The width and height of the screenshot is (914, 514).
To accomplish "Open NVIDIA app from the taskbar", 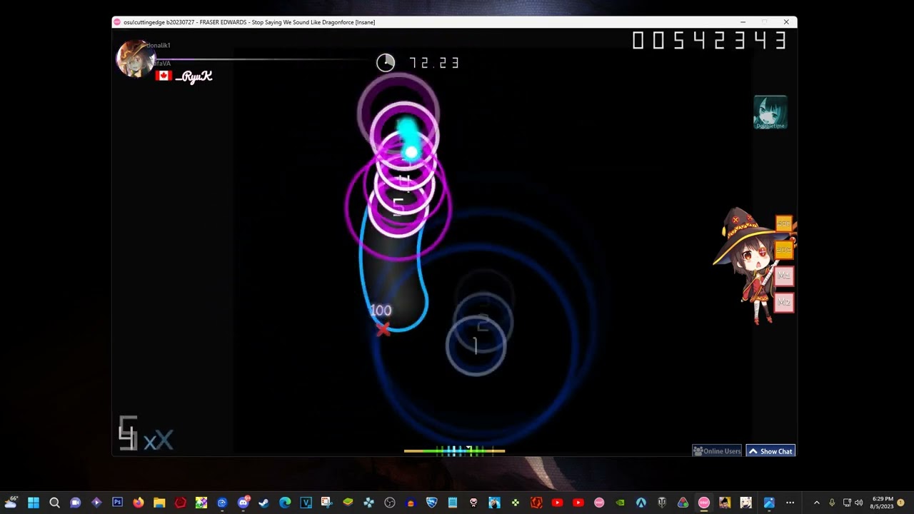I will coord(620,503).
